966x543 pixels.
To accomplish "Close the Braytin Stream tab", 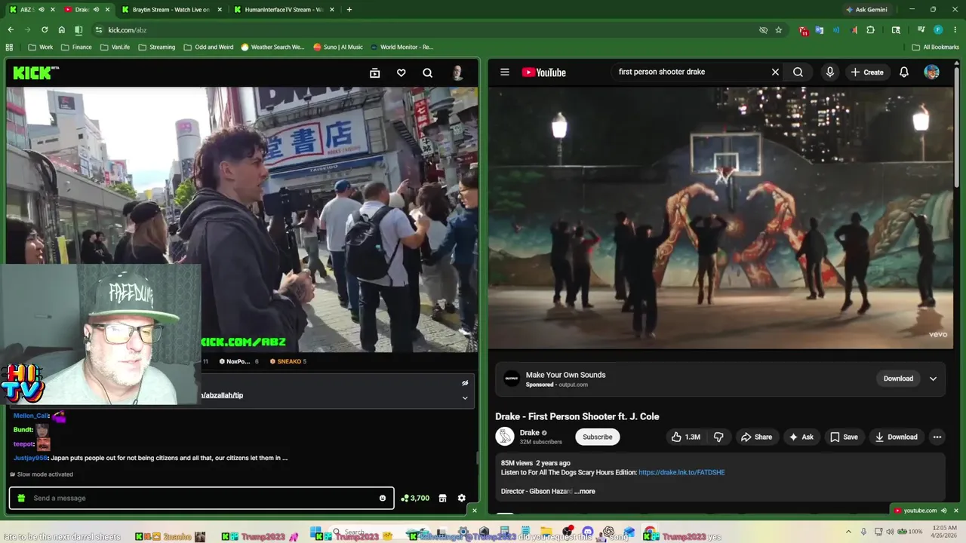I will click(219, 10).
